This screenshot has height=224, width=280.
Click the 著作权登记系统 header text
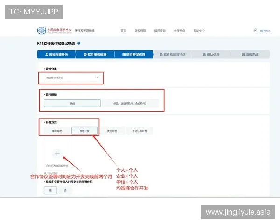[84, 31]
